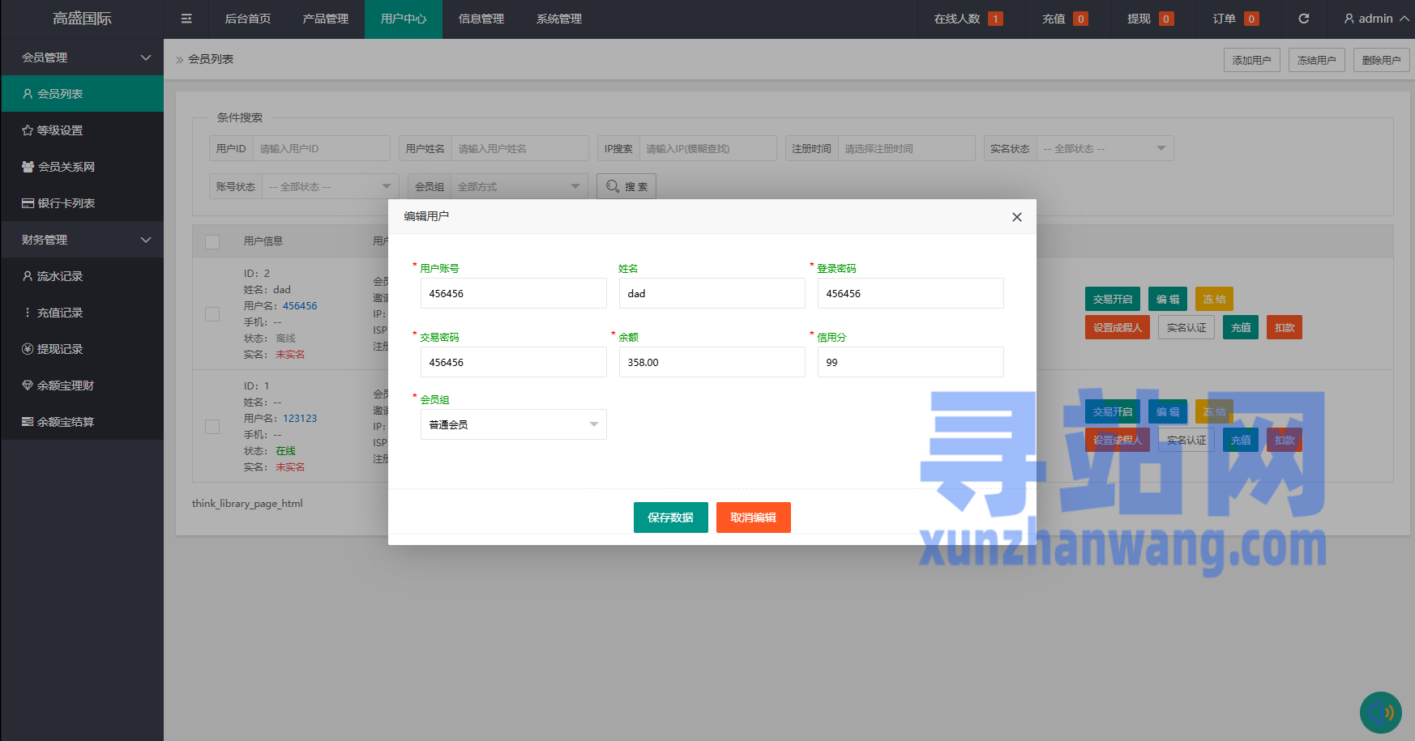Click the 余额 input field
The height and width of the screenshot is (741, 1415).
click(x=712, y=362)
